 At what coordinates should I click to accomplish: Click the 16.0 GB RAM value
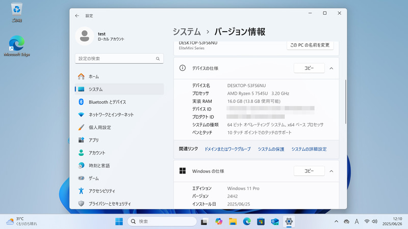coord(253,101)
